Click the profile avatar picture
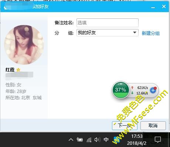Image resolution: width=170 pixels, height=147 pixels. pos(24,45)
